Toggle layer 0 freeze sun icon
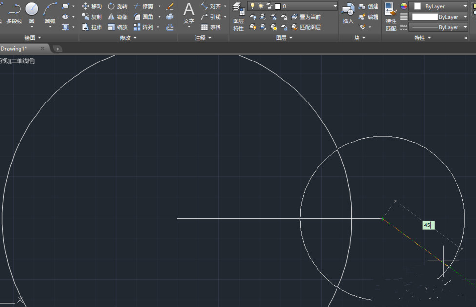The image size is (476, 307). pyautogui.click(x=261, y=6)
